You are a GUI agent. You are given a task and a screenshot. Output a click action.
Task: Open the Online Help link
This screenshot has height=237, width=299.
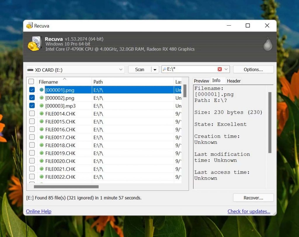click(39, 211)
